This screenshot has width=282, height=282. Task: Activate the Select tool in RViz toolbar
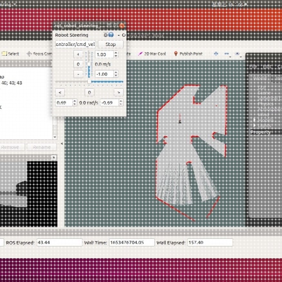[x=11, y=54]
